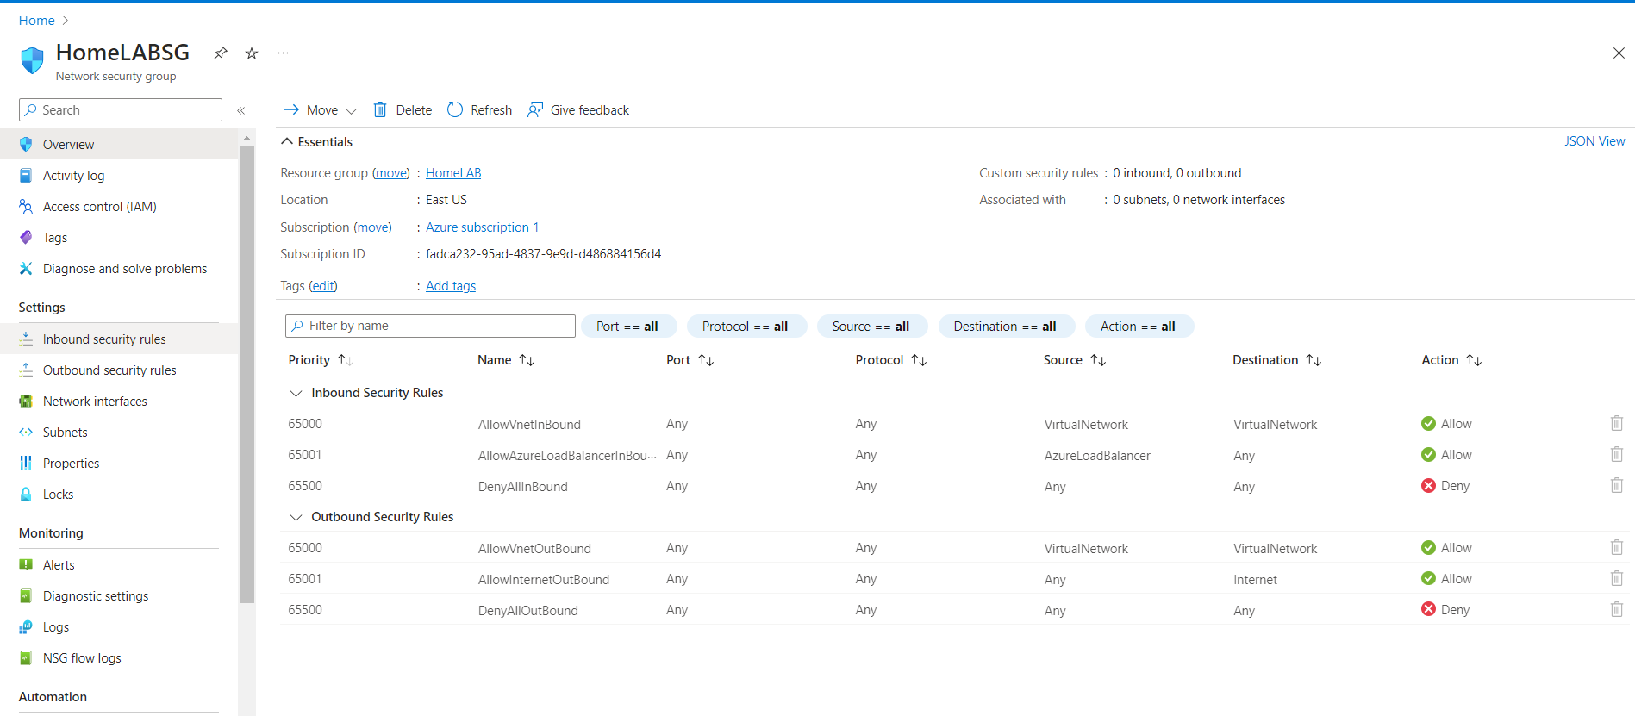Open the Move dropdown chevron
This screenshot has width=1635, height=716.
coord(351,110)
